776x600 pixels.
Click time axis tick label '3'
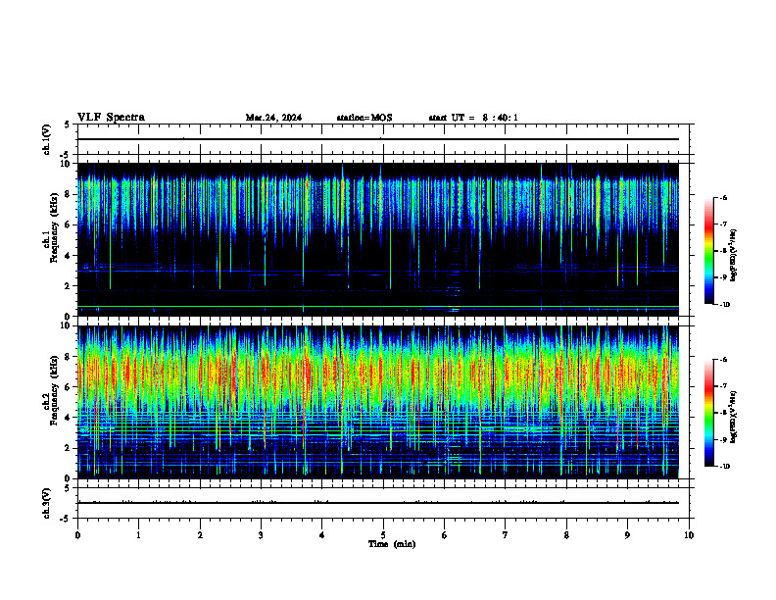pos(261,535)
